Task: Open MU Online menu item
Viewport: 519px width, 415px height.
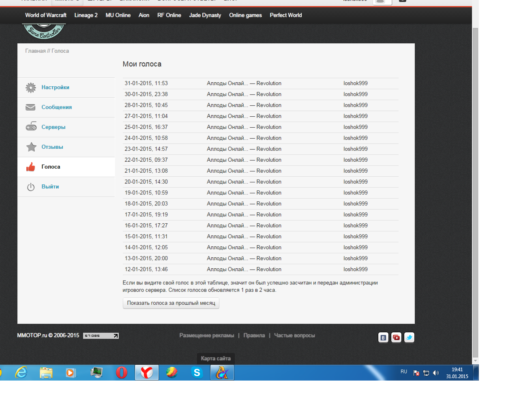Action: [118, 15]
